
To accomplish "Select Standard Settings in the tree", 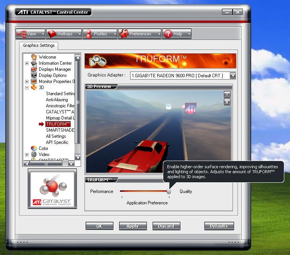I will coord(61,94).
